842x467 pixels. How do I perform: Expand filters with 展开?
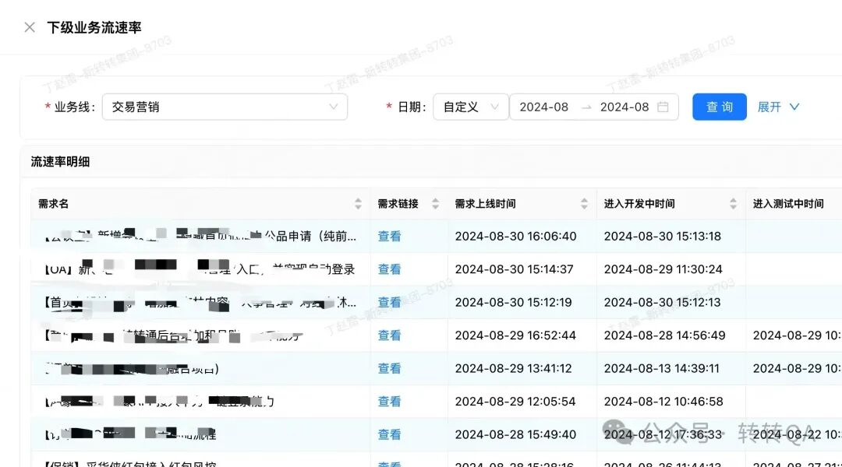click(x=778, y=107)
